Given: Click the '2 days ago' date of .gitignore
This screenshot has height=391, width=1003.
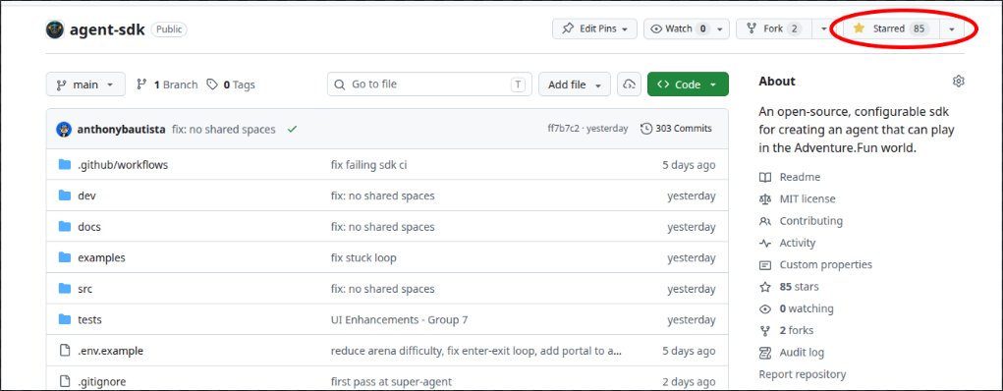Looking at the screenshot, I should [689, 382].
